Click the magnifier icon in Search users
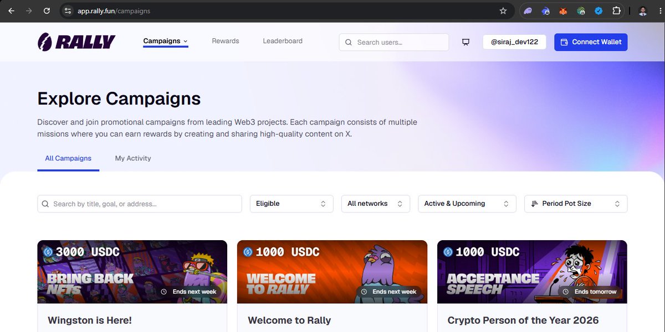The width and height of the screenshot is (665, 332). click(x=349, y=42)
